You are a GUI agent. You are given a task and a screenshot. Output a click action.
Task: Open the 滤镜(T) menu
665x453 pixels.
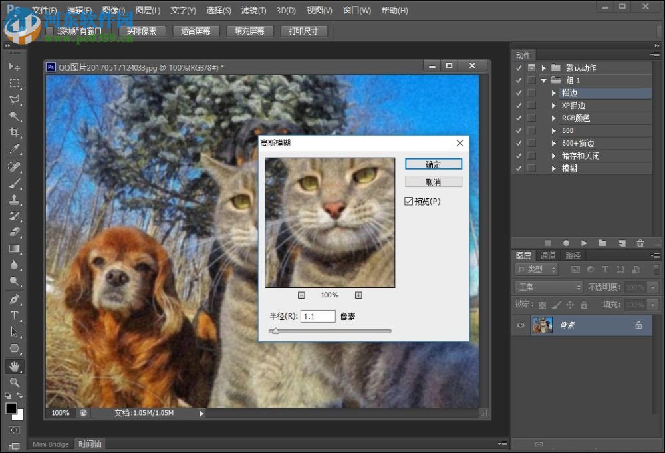pos(253,11)
